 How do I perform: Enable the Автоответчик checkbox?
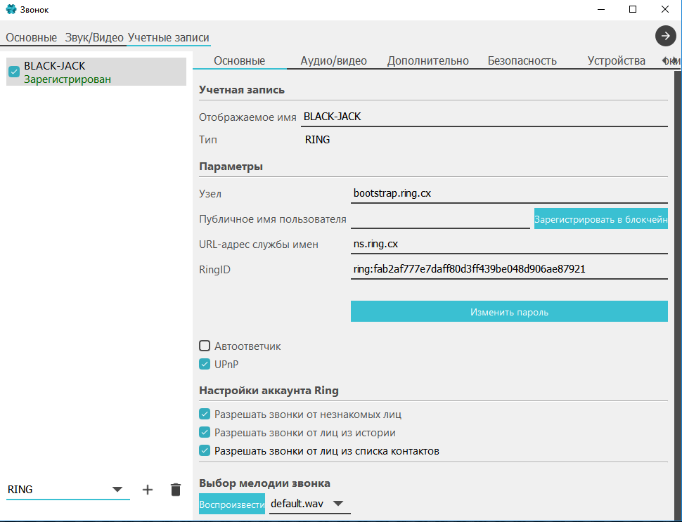pyautogui.click(x=205, y=346)
